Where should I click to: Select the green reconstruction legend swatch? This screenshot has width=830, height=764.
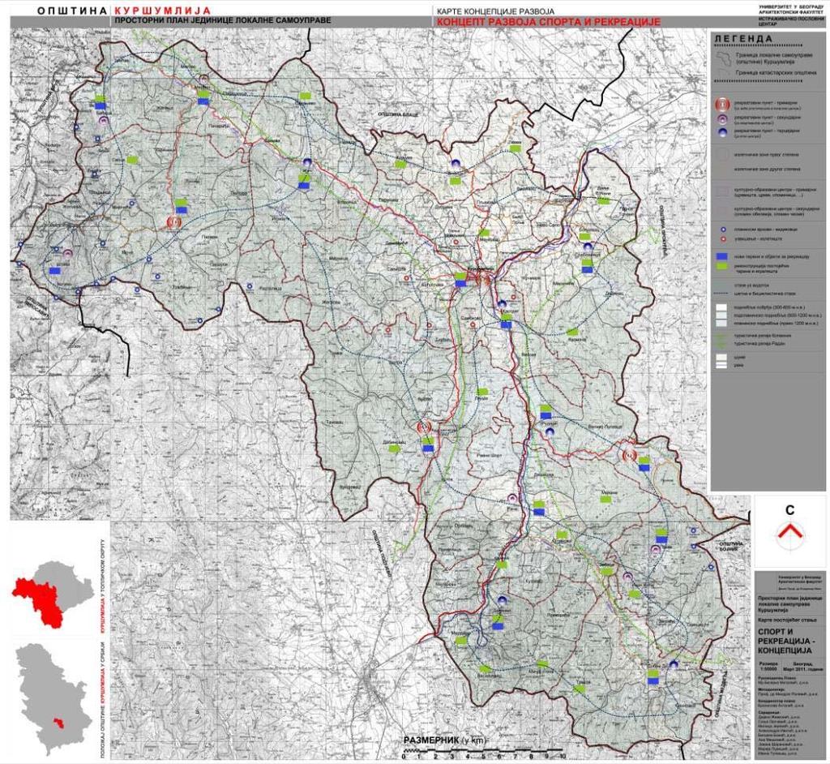(x=721, y=267)
